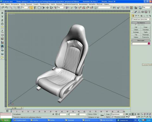
Task: Restrict to X axis constraint
Action: coord(2,13)
